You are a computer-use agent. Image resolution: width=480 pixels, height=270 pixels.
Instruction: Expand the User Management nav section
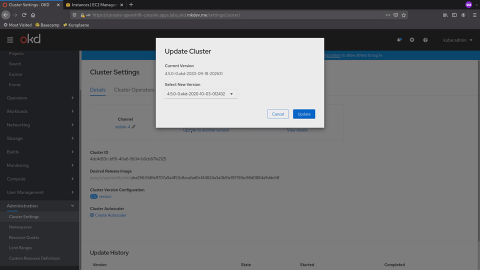click(40, 192)
